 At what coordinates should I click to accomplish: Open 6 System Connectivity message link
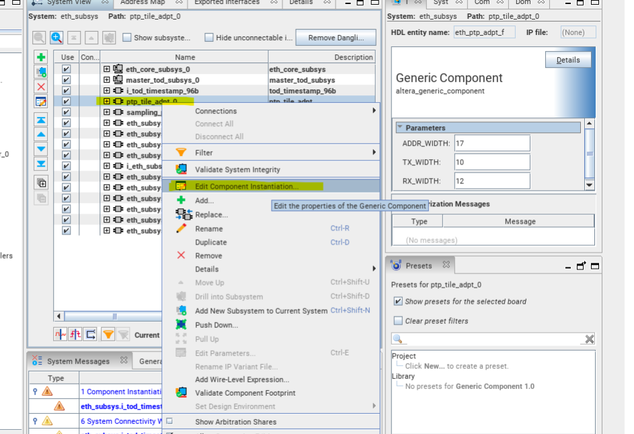click(120, 421)
